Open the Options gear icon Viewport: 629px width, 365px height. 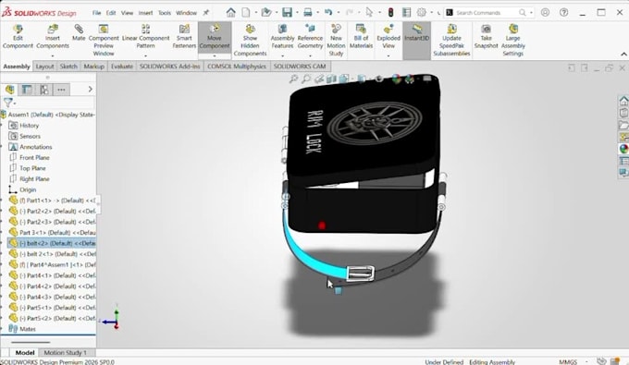point(422,12)
